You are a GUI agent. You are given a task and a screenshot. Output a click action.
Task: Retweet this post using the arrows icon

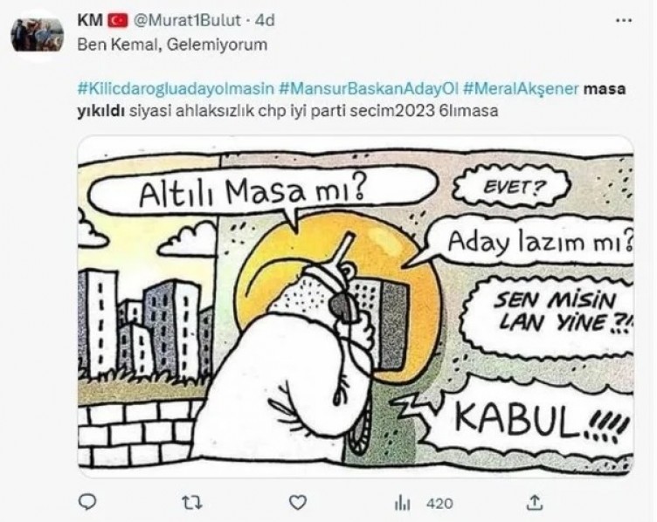(192, 502)
